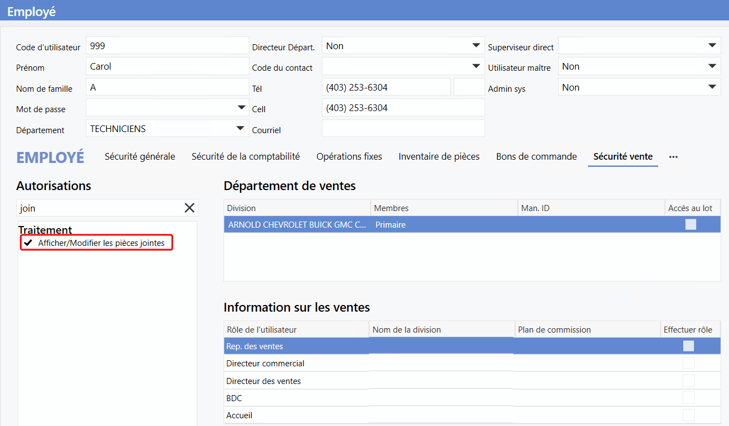Viewport: 729px width, 426px height.
Task: Open the Inventaire de pièces tab
Action: pyautogui.click(x=439, y=157)
